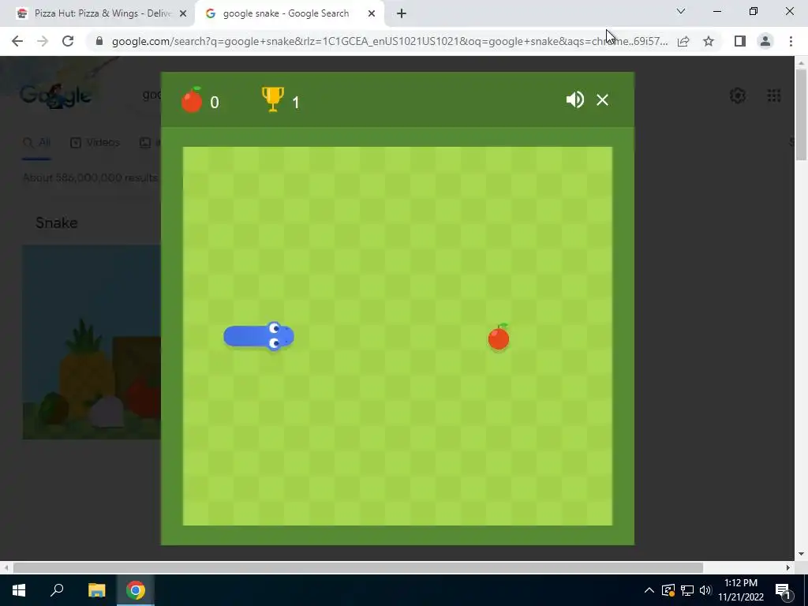
Task: Switch to Videos search results
Action: pos(95,143)
